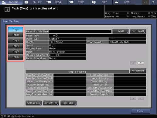Choose Tray6 paper tray
This screenshot has width=157, height=118.
pos(15,57)
